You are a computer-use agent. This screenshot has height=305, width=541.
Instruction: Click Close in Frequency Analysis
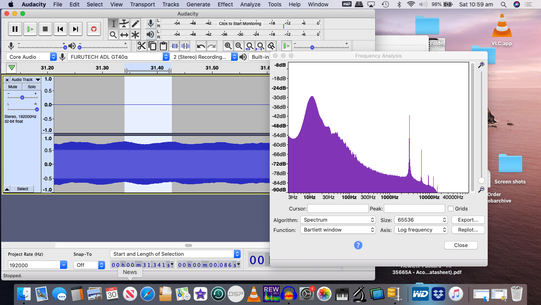coord(461,245)
